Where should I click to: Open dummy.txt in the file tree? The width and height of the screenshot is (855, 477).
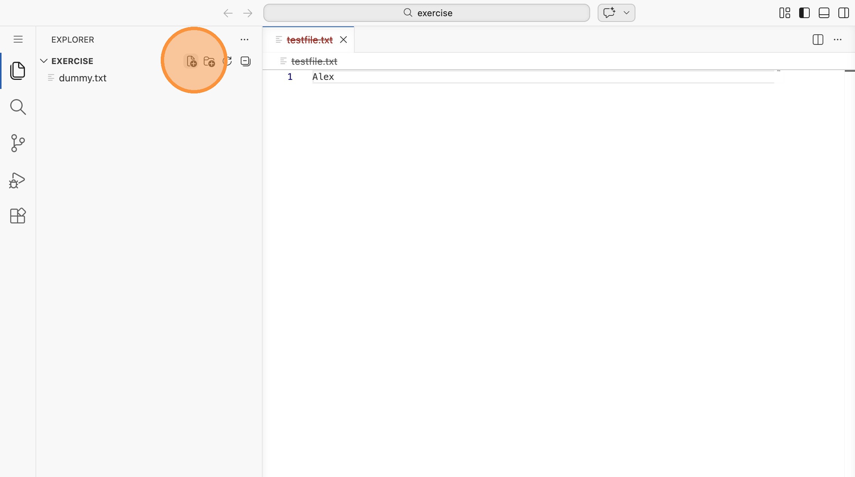[x=83, y=78]
